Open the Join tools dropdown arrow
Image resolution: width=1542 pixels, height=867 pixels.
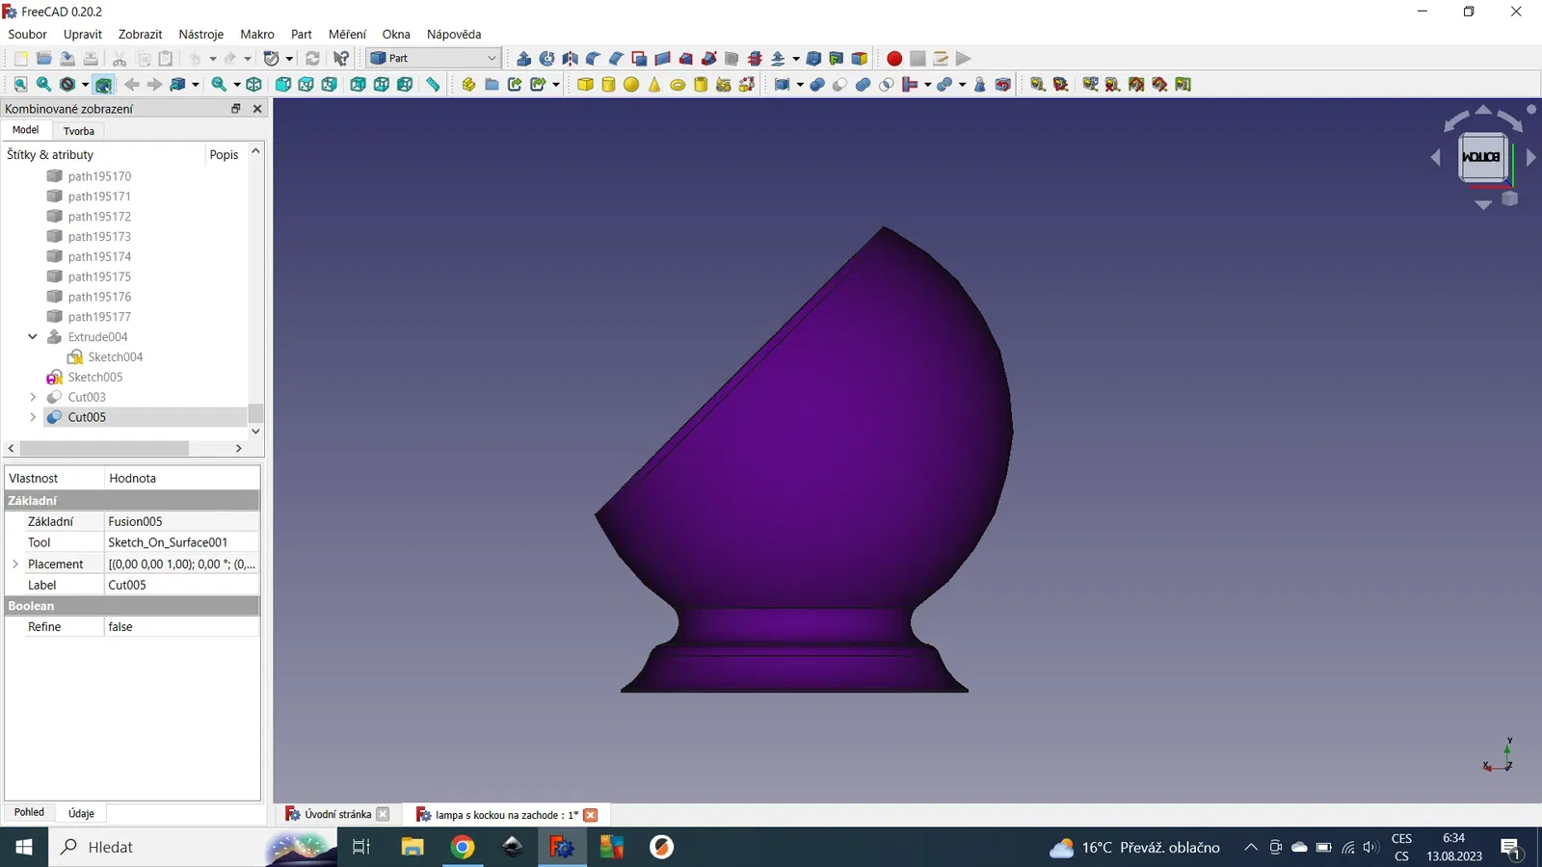coord(927,85)
